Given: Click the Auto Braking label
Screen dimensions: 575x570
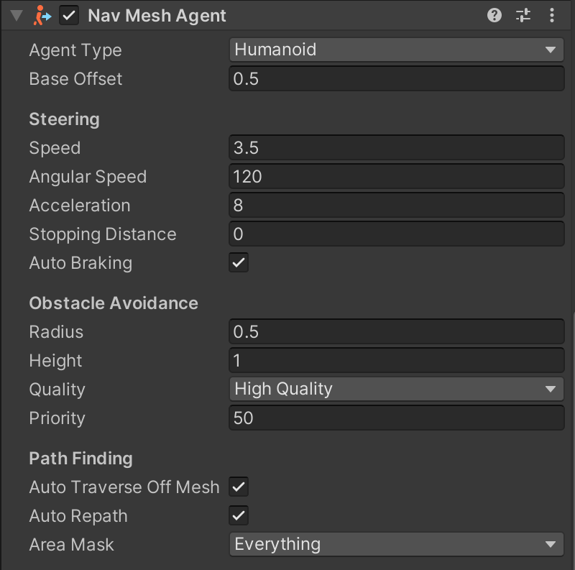Looking at the screenshot, I should tap(80, 263).
